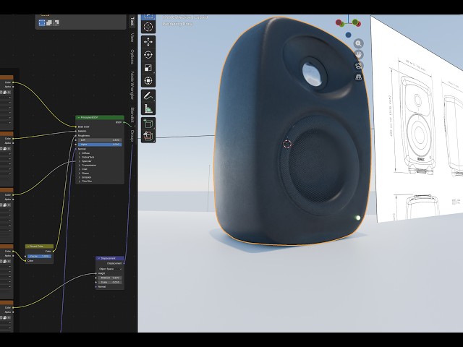The height and width of the screenshot is (347, 463).
Task: Click the Displacement output socket
Action: tap(124, 263)
